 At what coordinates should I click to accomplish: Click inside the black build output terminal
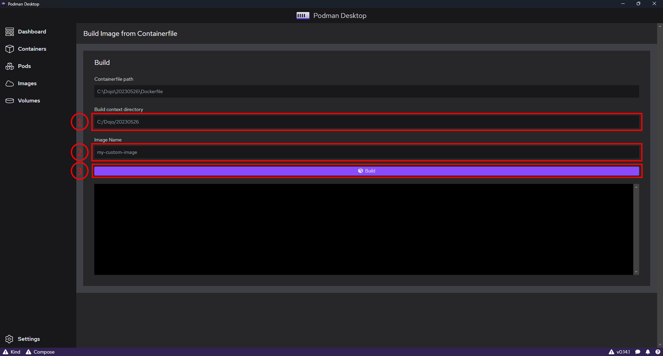click(x=364, y=229)
